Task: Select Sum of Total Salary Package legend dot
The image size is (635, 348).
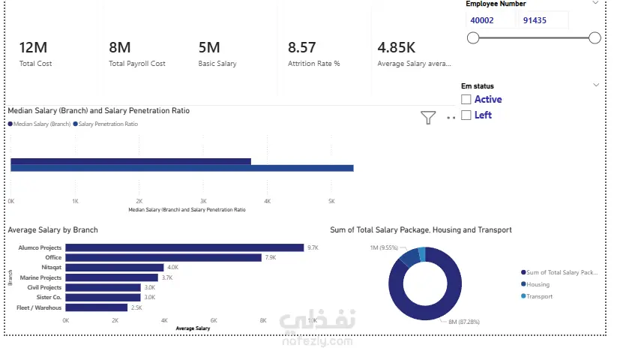Action: (523, 272)
